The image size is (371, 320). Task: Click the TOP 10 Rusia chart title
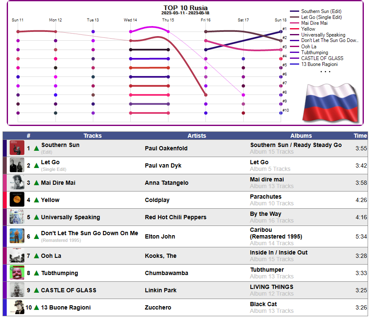(186, 8)
